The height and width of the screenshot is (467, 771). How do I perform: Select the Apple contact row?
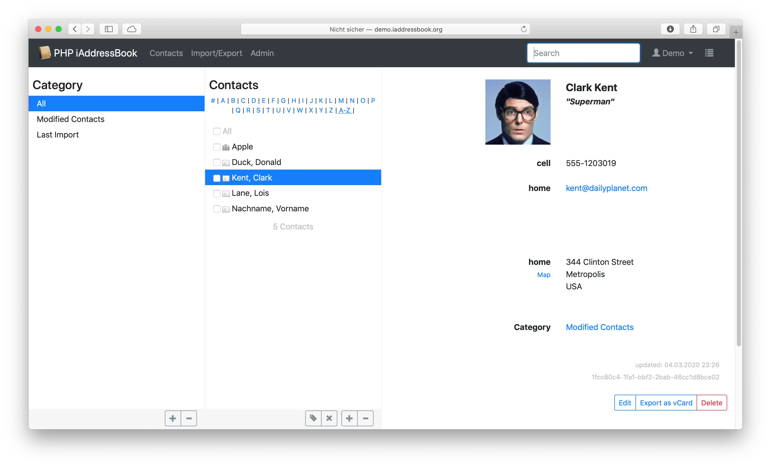(x=293, y=147)
